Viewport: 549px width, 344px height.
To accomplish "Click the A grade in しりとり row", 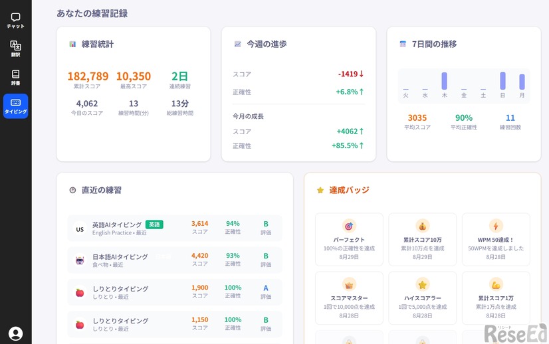I will 266,288.
